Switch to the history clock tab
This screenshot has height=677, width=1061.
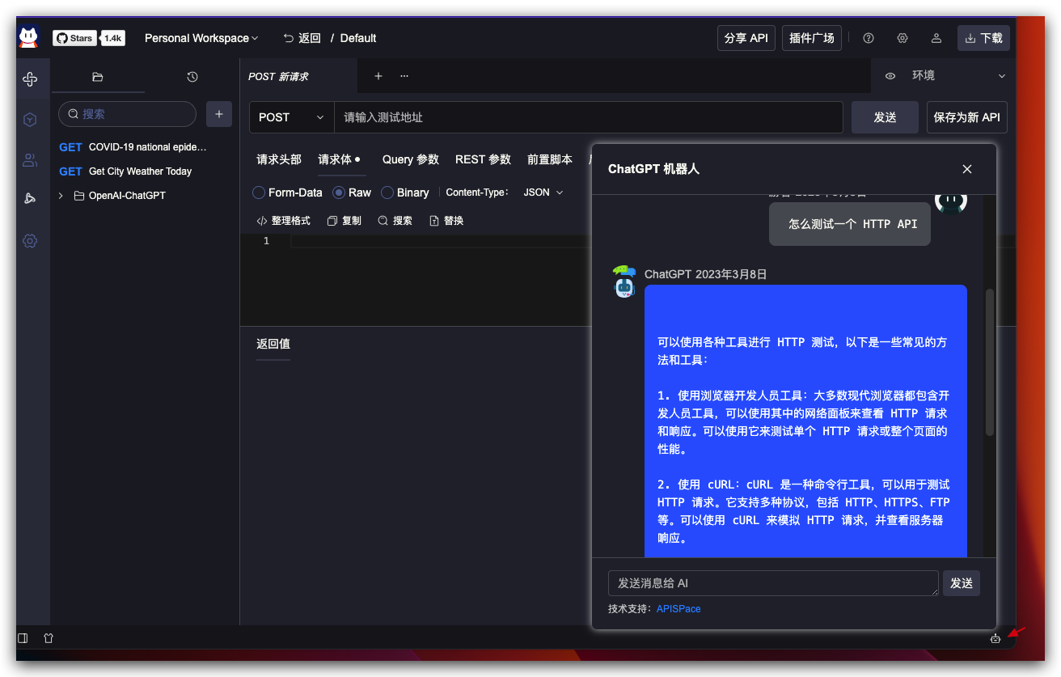pos(192,77)
